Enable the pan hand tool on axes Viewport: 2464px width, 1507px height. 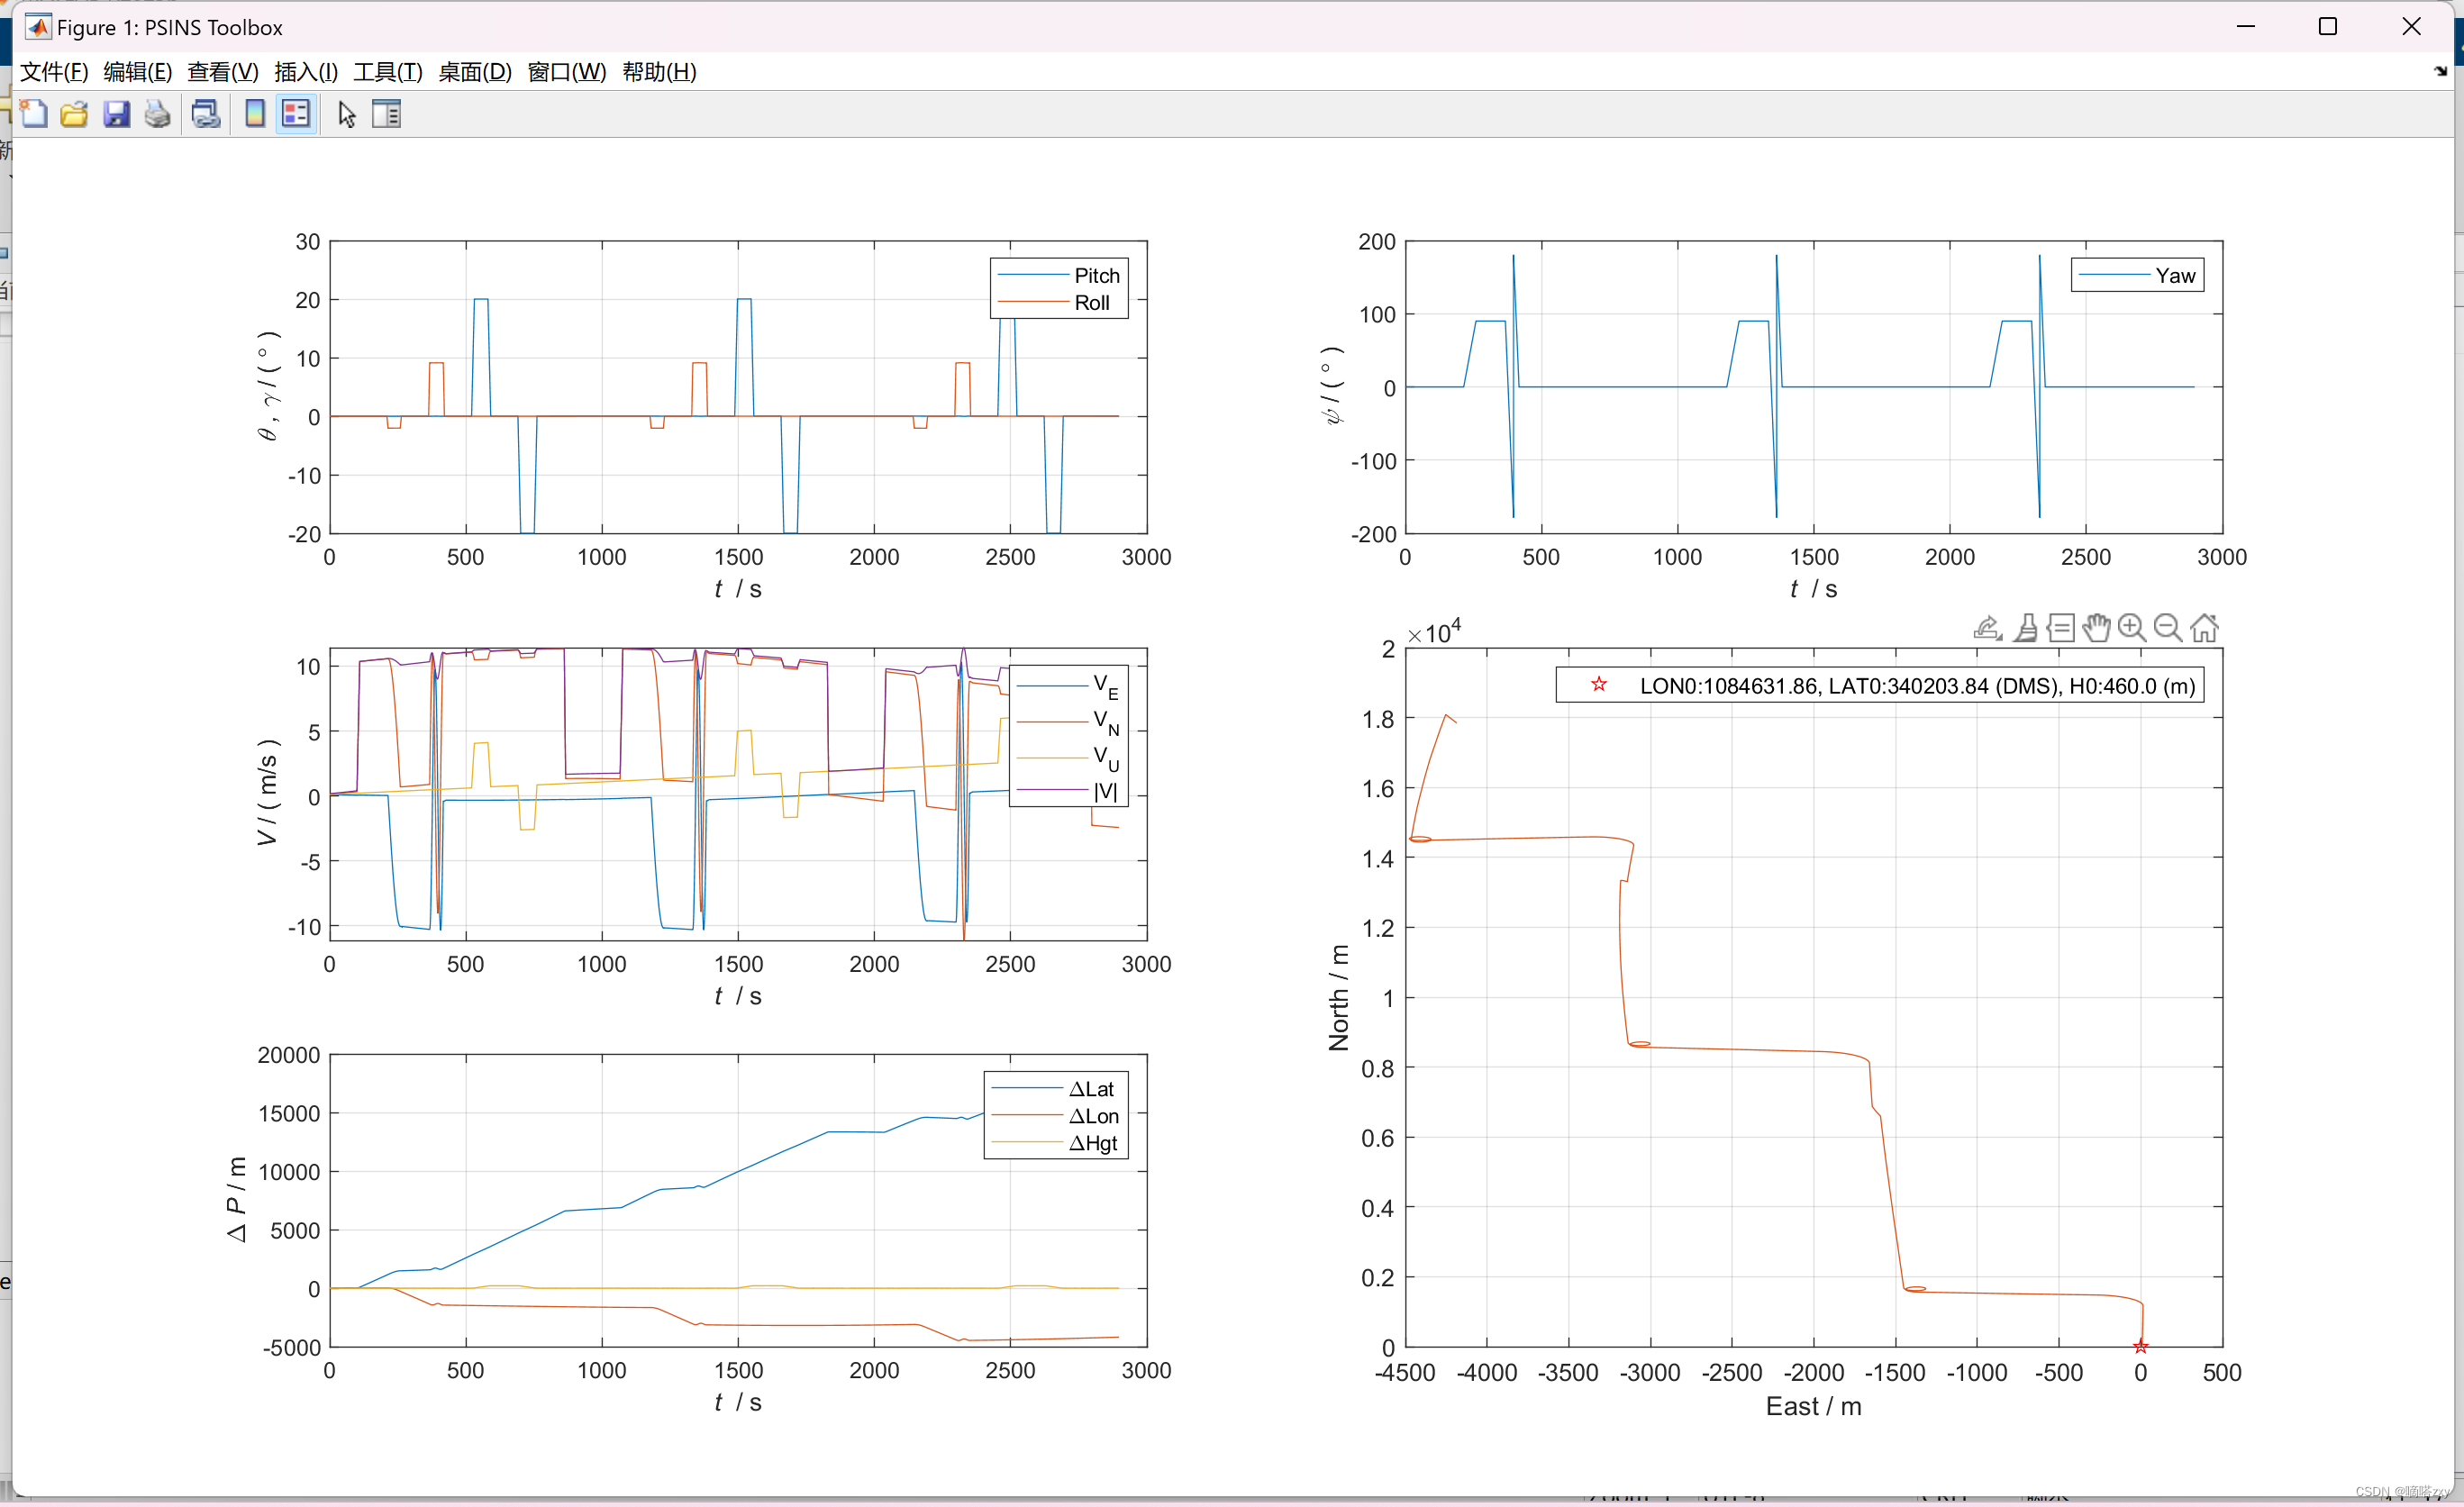(2096, 628)
